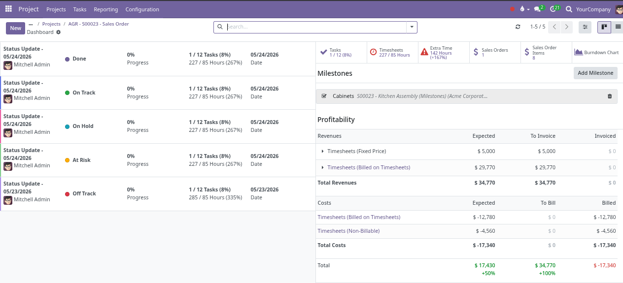Toggle the Cabinets milestone checkbox
Screen dimensions: 623x283
(324, 96)
